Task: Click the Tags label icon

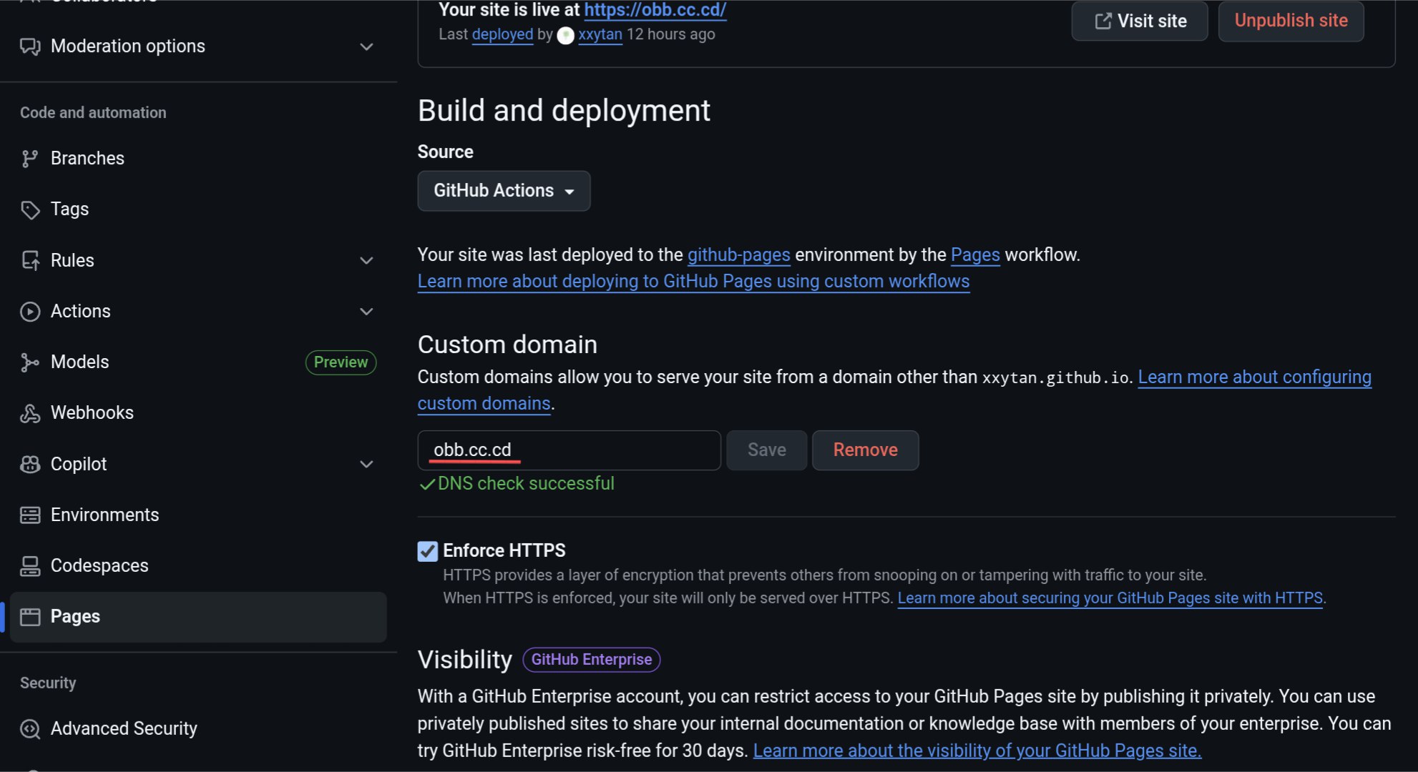Action: coord(29,209)
